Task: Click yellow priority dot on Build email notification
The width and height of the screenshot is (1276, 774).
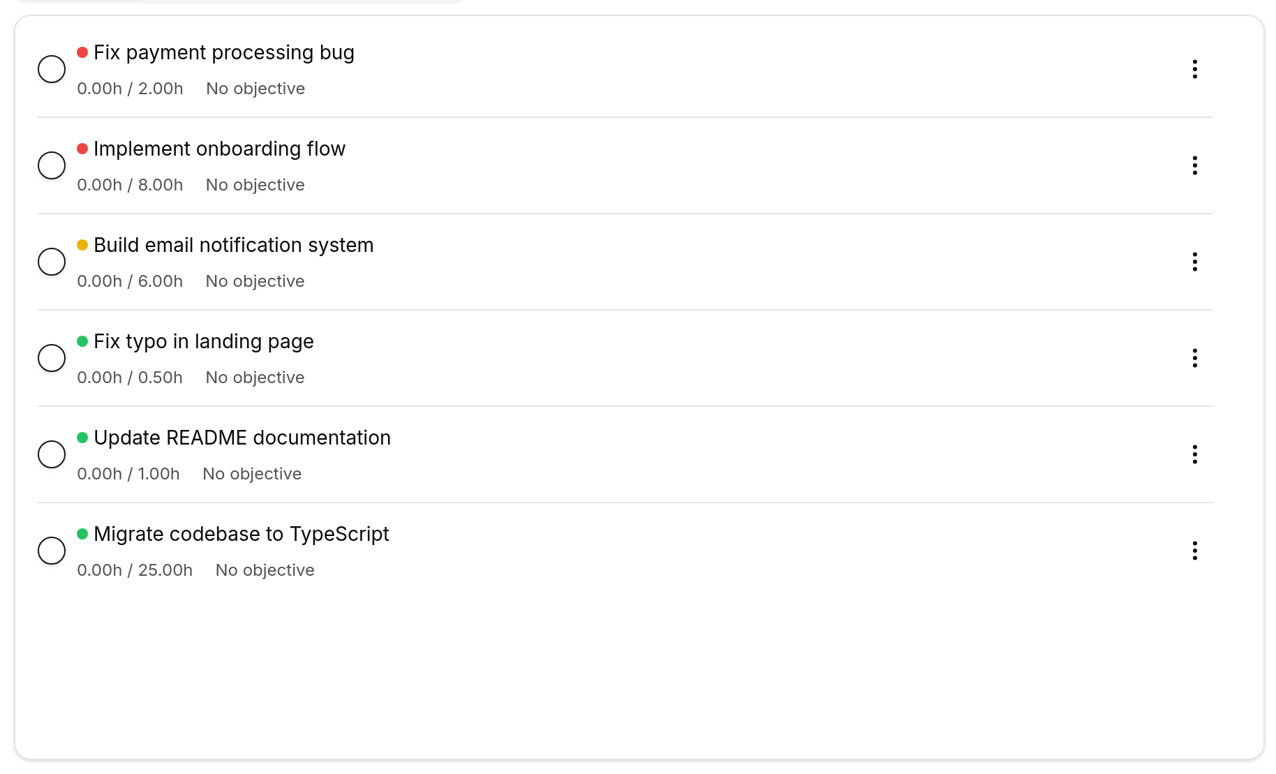Action: (82, 245)
